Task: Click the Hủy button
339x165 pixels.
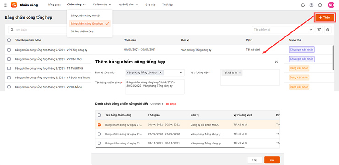Action: pyautogui.click(x=255, y=160)
